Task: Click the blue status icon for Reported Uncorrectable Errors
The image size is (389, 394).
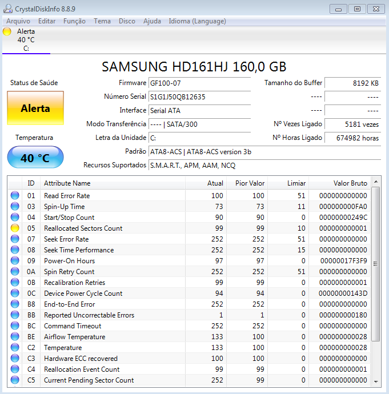Action: (x=15, y=315)
